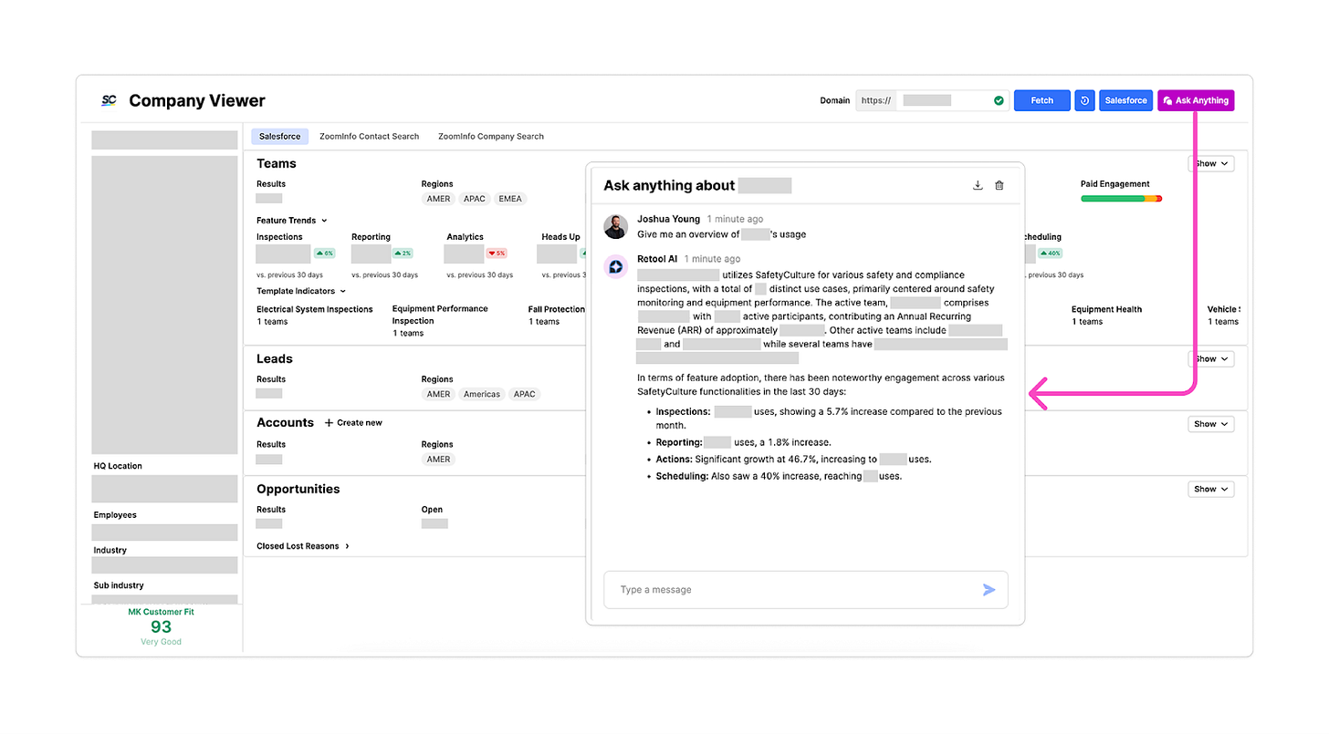Image resolution: width=1329 pixels, height=734 pixels.
Task: Click the plus icon beside Create new
Action: point(329,423)
